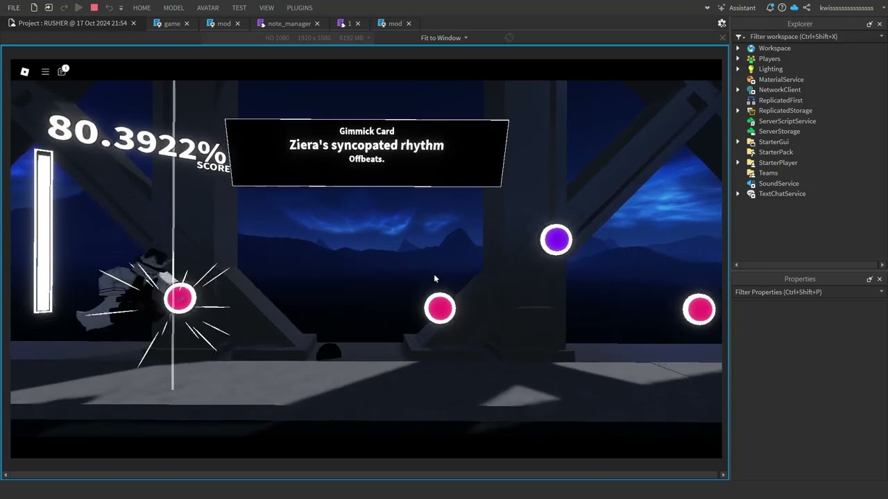
Task: Open the quick access toolbar customize dropdown
Action: click(x=121, y=8)
